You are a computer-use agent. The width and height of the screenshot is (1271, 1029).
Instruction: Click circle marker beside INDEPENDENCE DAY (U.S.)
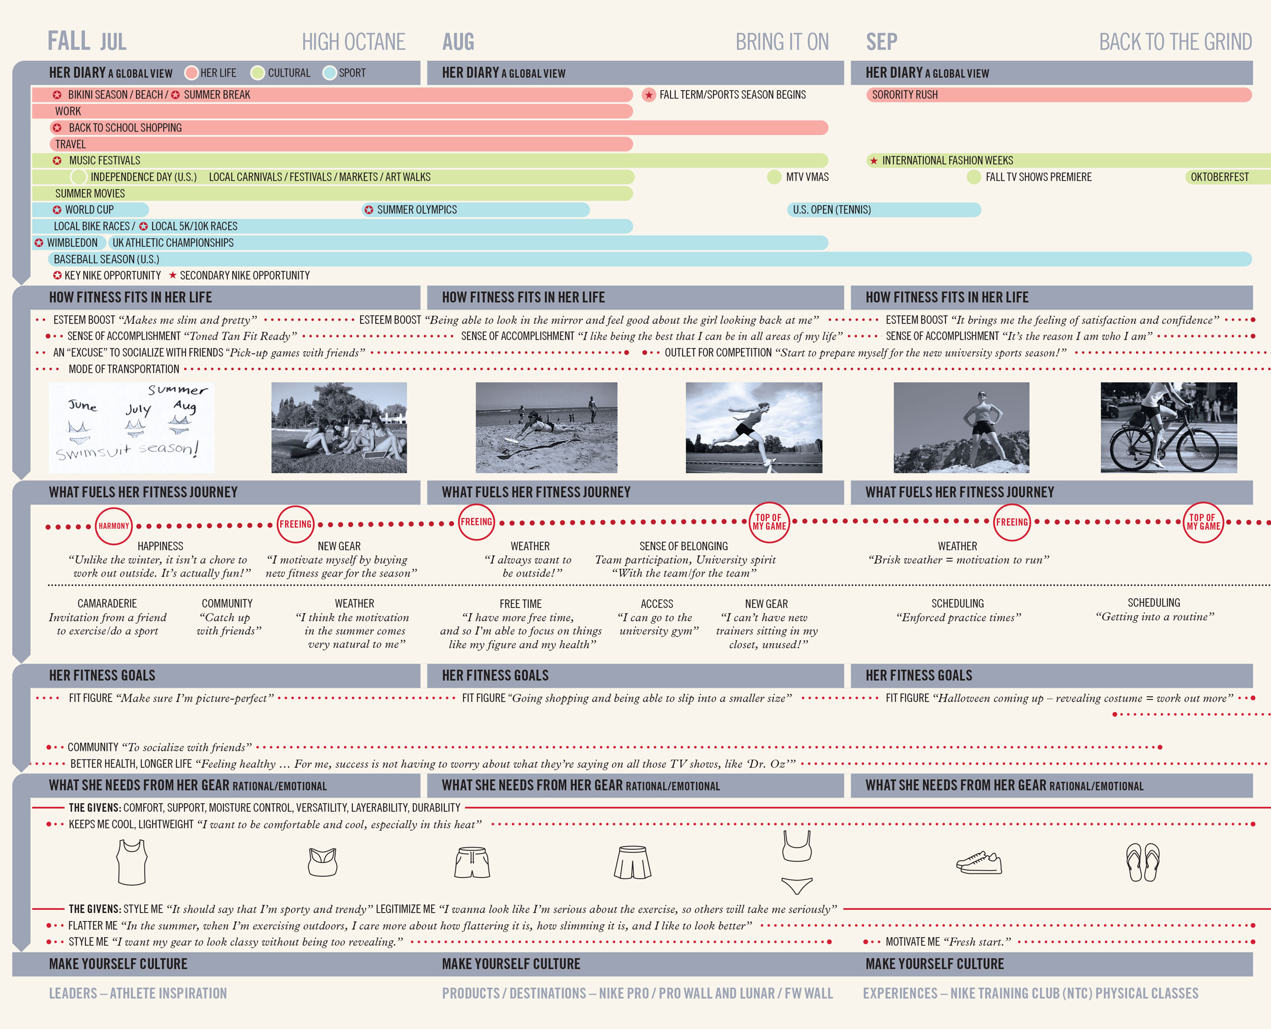[78, 176]
